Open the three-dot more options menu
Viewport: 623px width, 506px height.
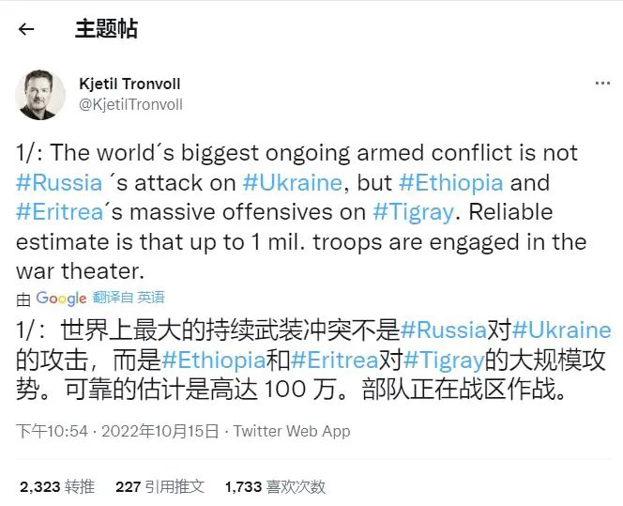pyautogui.click(x=602, y=84)
